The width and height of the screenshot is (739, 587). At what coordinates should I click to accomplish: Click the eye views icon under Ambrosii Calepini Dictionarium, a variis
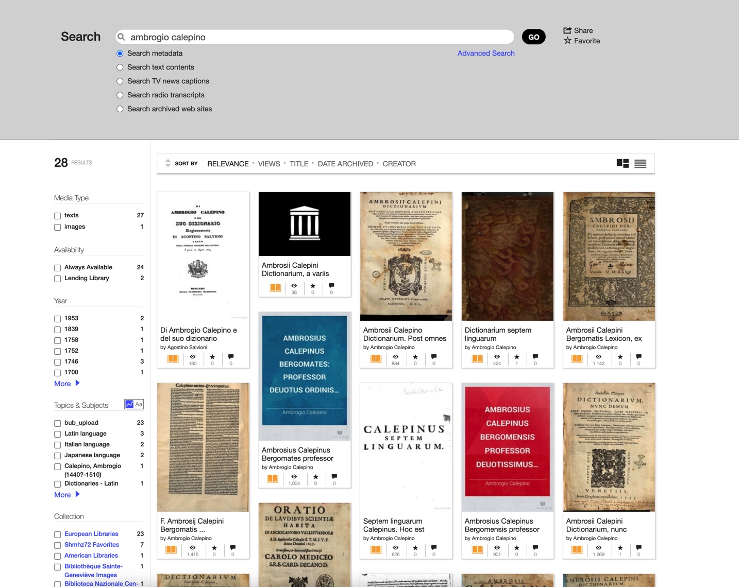[294, 286]
